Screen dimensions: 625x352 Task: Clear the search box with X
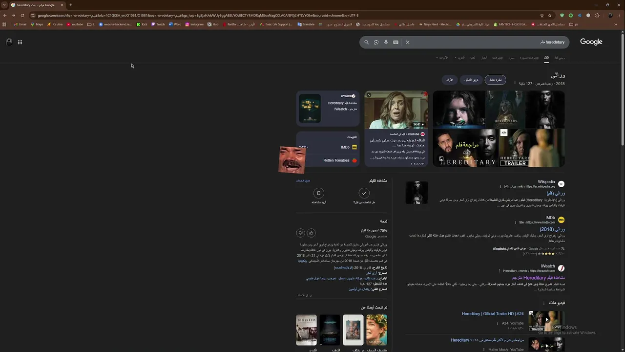pyautogui.click(x=408, y=42)
